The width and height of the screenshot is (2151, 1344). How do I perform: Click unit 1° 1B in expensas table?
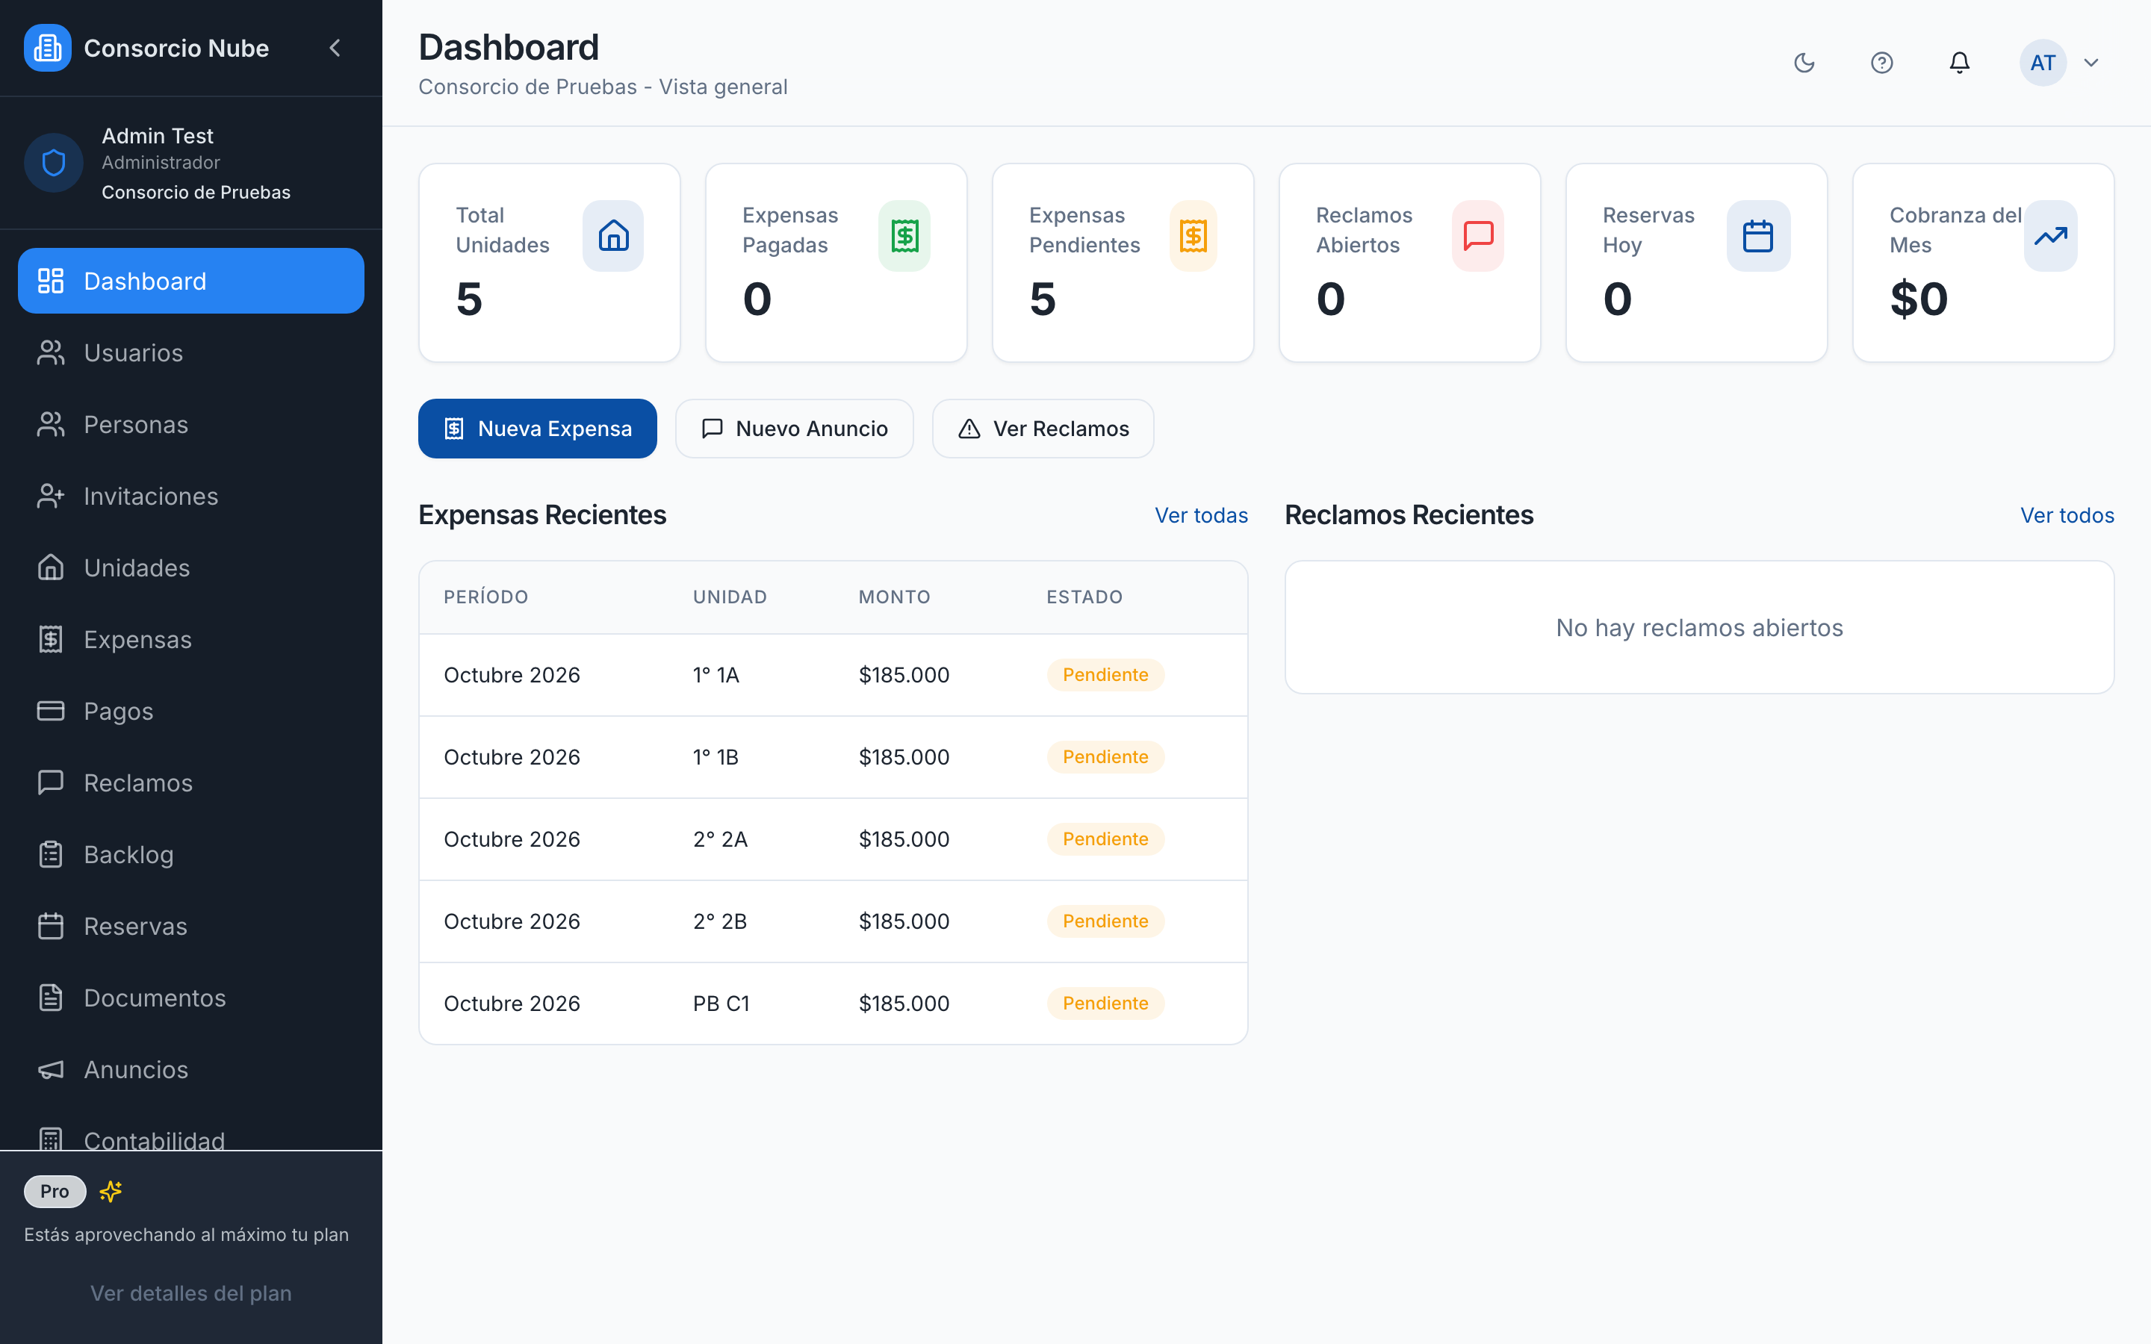click(x=716, y=757)
